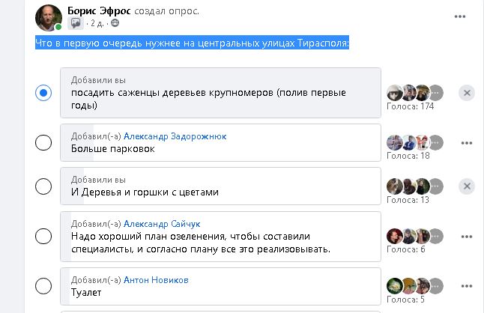Remove the 'посадить саженцы' poll option with X
Screen dimensions: 484x313
[467, 93]
